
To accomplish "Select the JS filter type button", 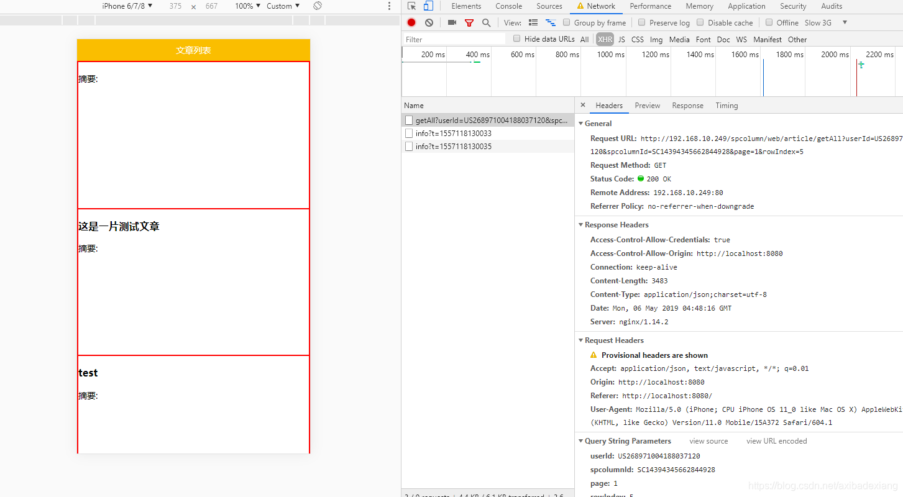I will (x=621, y=39).
